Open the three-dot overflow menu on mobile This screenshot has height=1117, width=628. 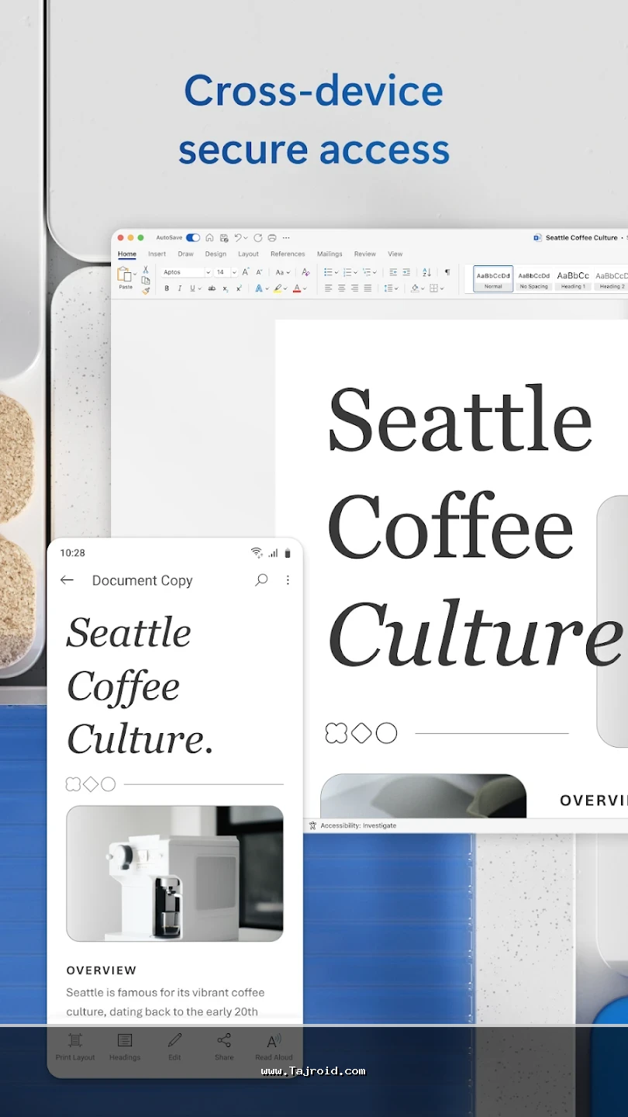pyautogui.click(x=288, y=580)
